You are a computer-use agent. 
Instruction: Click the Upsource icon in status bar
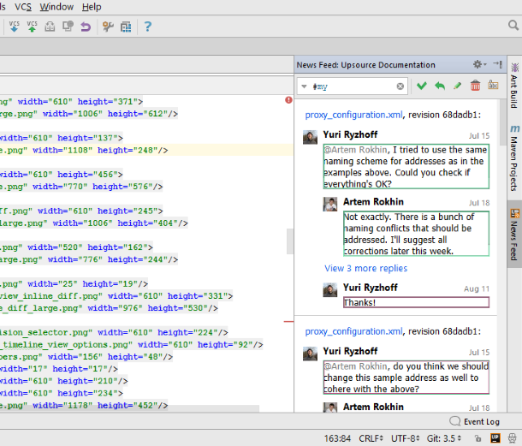point(495,437)
